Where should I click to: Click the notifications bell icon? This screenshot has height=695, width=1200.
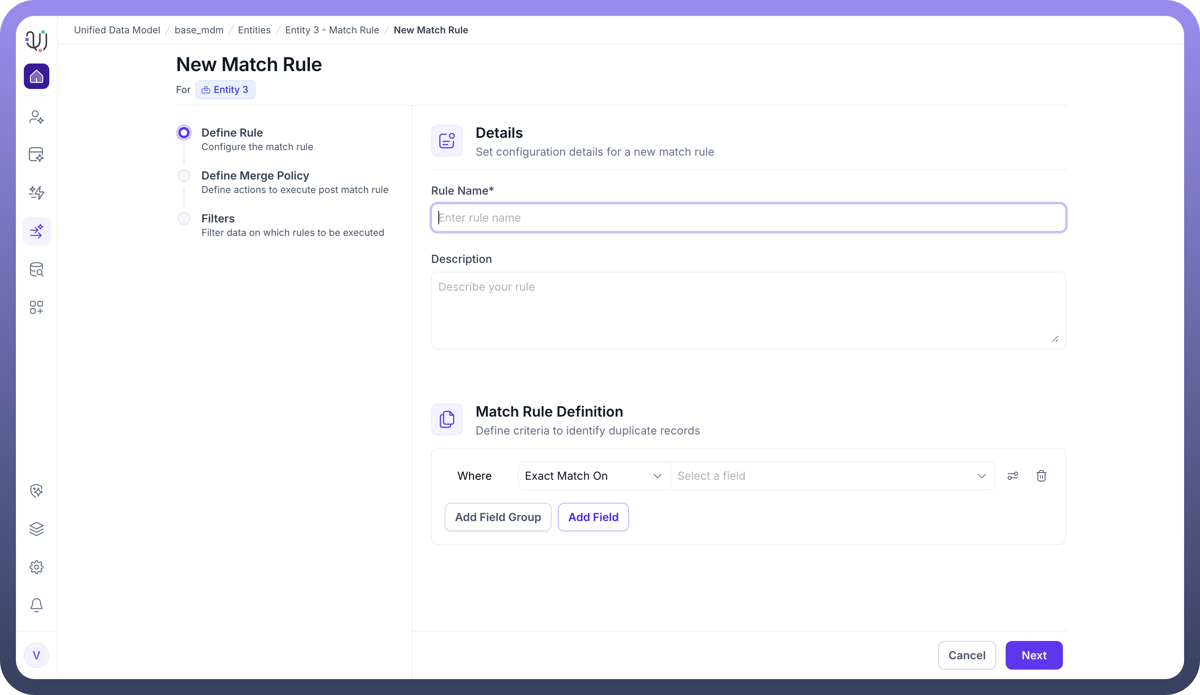coord(36,605)
